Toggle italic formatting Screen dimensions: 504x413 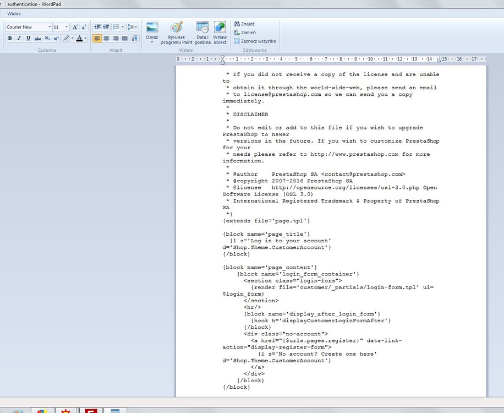click(x=19, y=39)
